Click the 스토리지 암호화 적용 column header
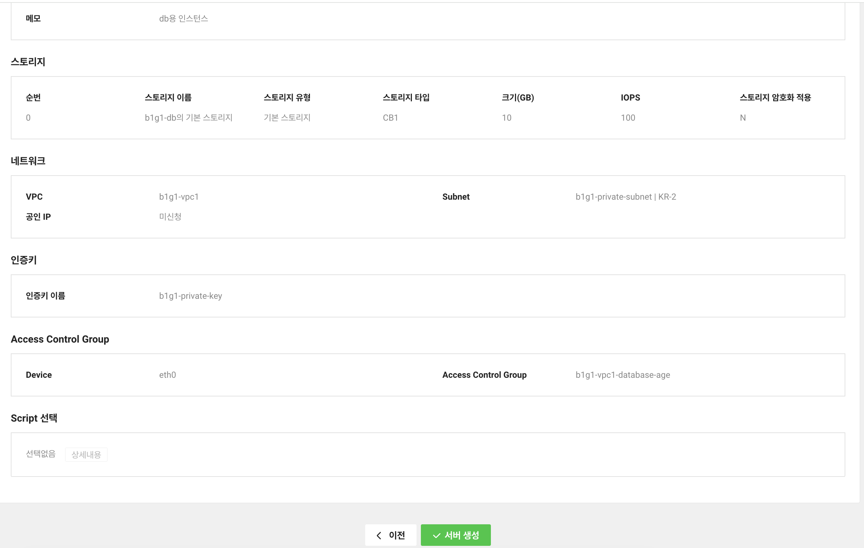 [775, 98]
